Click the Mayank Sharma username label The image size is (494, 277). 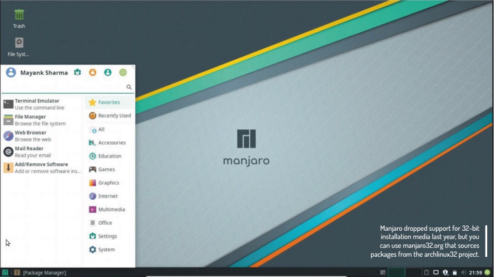tap(44, 73)
